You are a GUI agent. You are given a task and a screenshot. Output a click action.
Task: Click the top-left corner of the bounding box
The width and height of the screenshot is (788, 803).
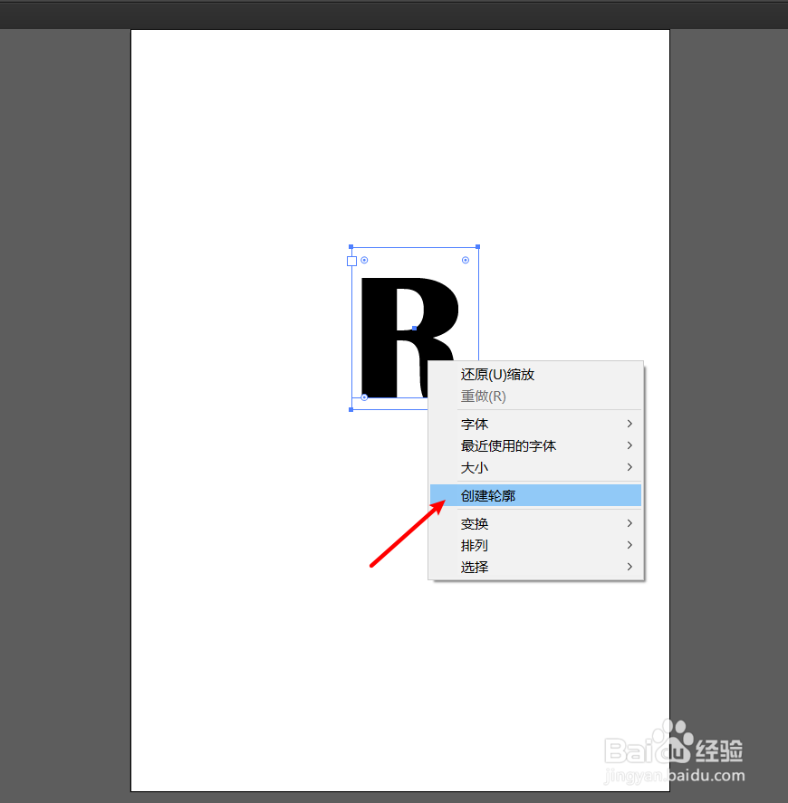tap(351, 246)
